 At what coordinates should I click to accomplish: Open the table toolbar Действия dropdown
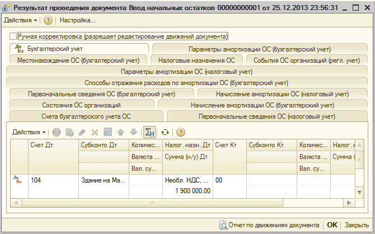coord(29,132)
